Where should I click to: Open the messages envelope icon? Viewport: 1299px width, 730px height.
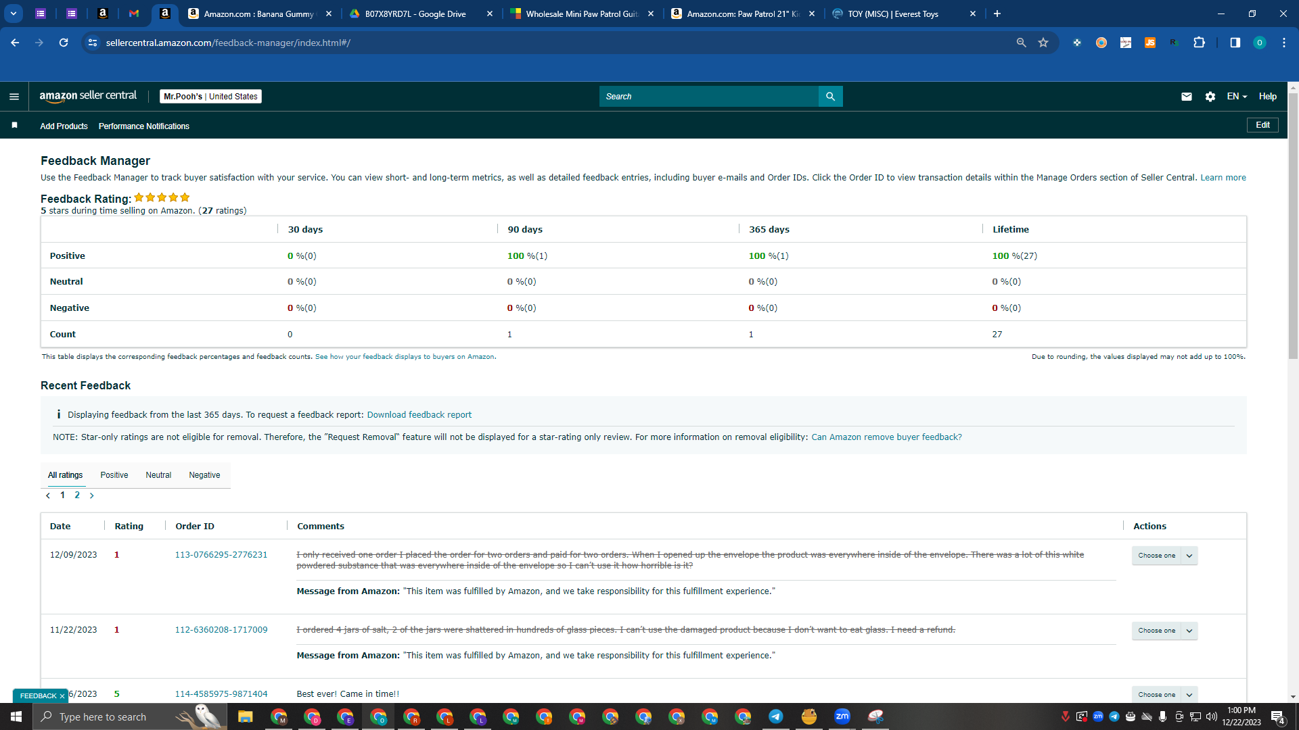[x=1186, y=97]
